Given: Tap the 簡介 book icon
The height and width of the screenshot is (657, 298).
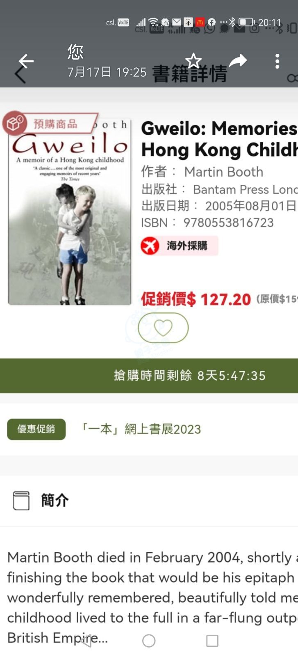Looking at the screenshot, I should [x=21, y=501].
